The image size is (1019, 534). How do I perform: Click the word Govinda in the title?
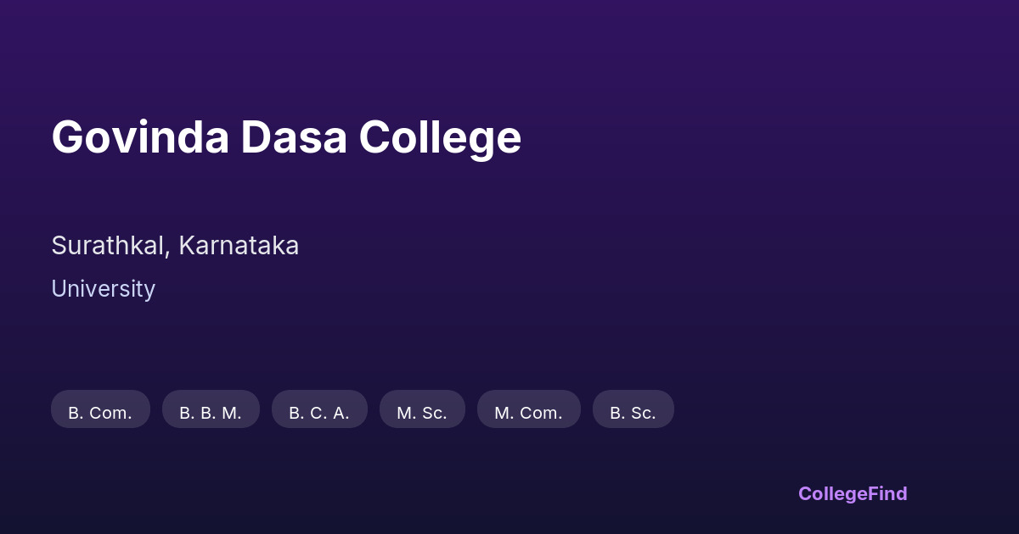(140, 137)
